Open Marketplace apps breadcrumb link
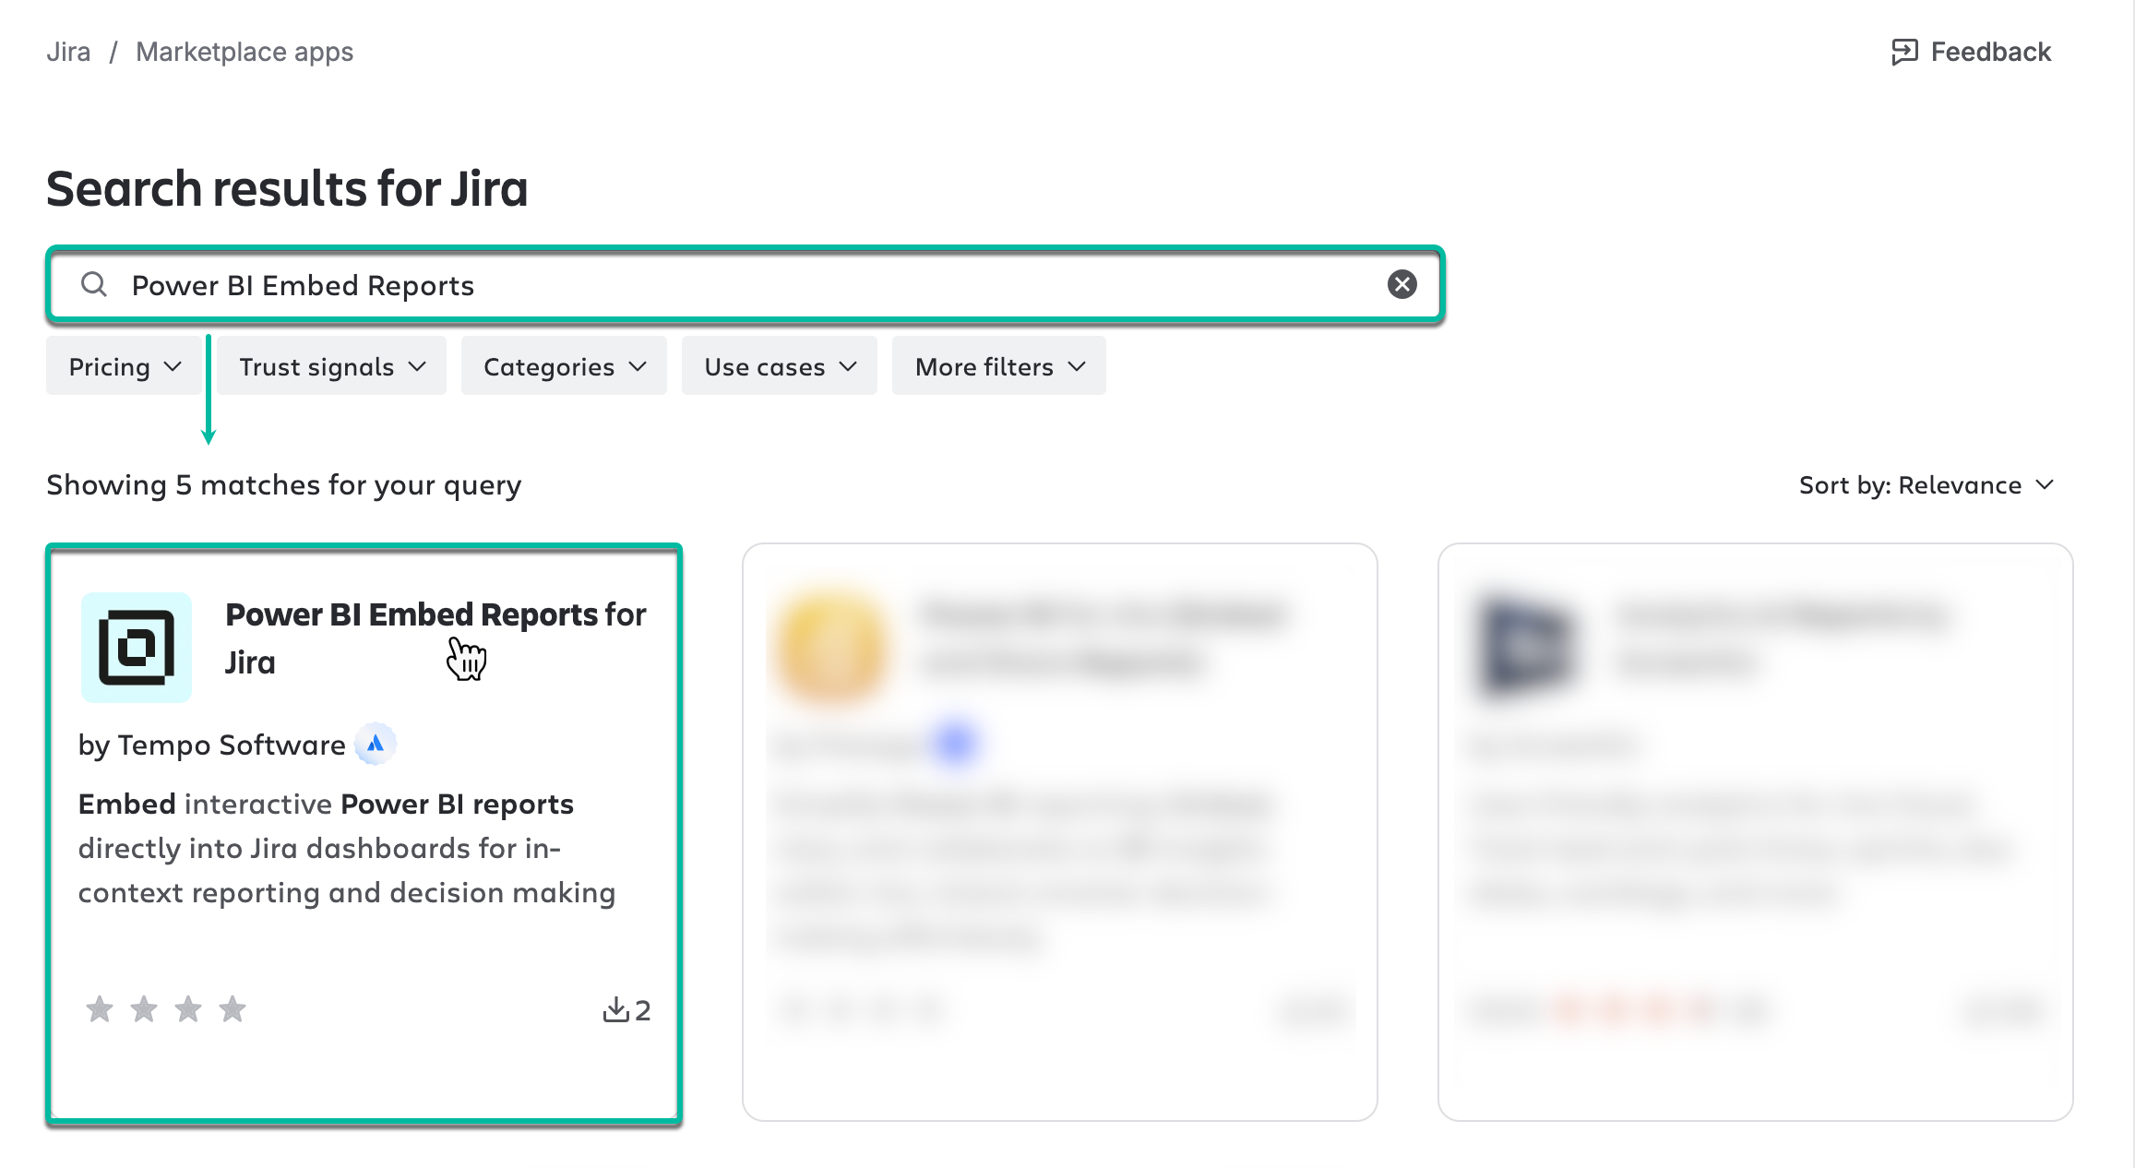The width and height of the screenshot is (2135, 1168). [x=245, y=52]
